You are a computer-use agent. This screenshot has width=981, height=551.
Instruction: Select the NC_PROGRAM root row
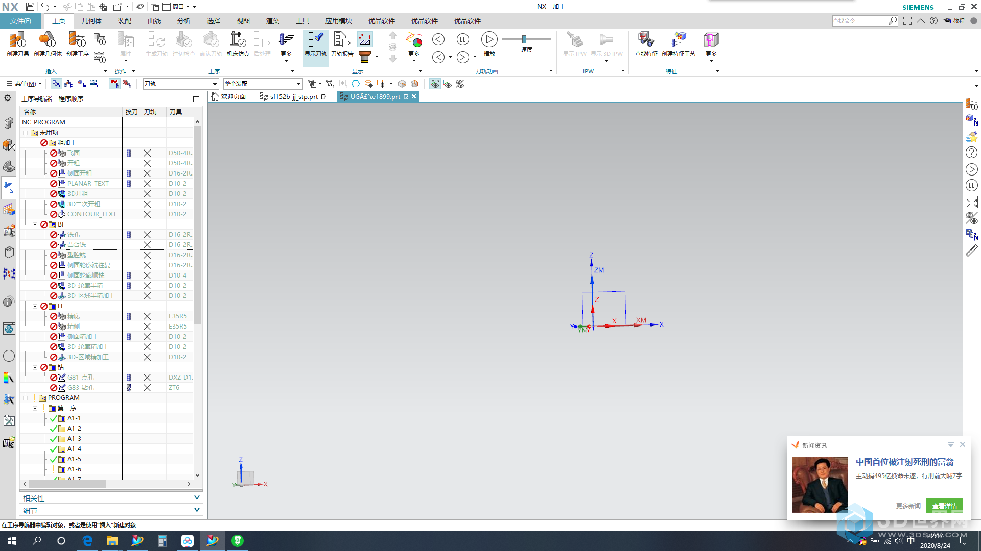(x=43, y=122)
